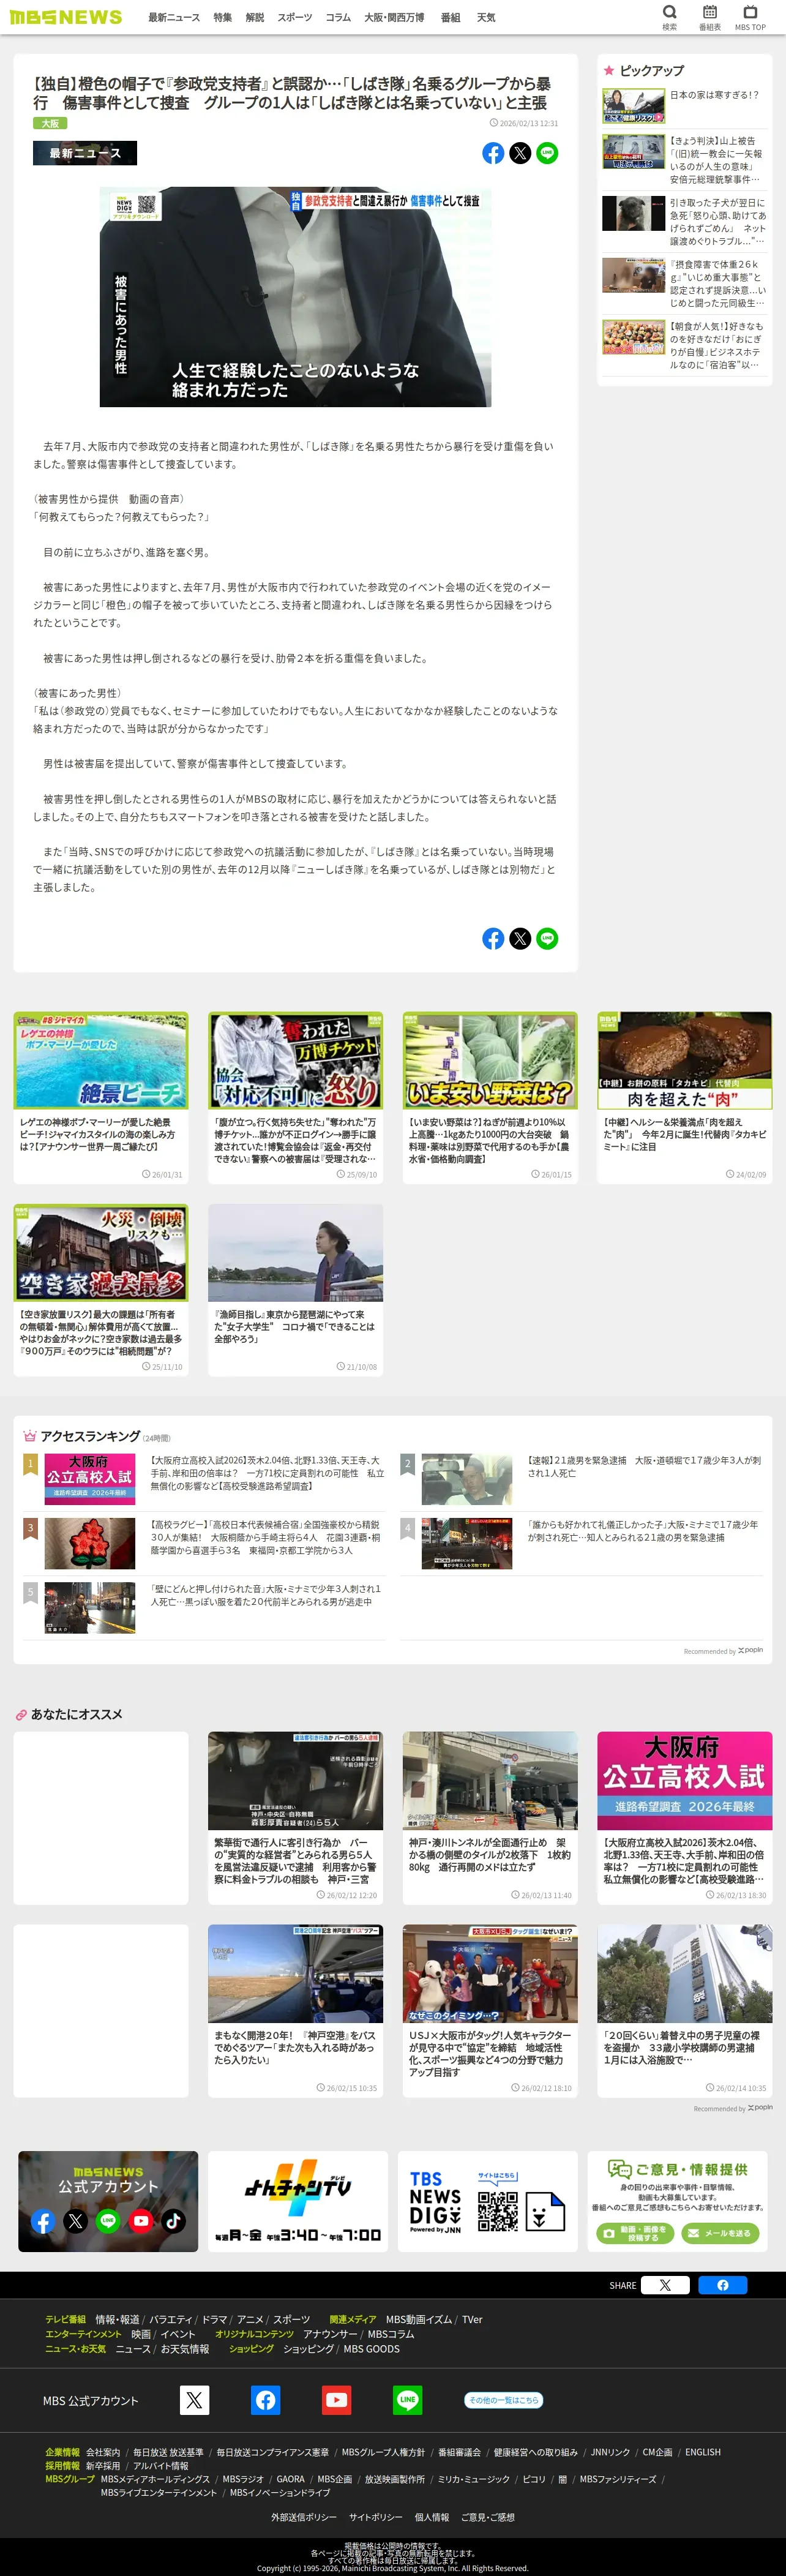The width and height of the screenshot is (786, 2576).
Task: Share on Facebook below the article text
Action: [493, 938]
